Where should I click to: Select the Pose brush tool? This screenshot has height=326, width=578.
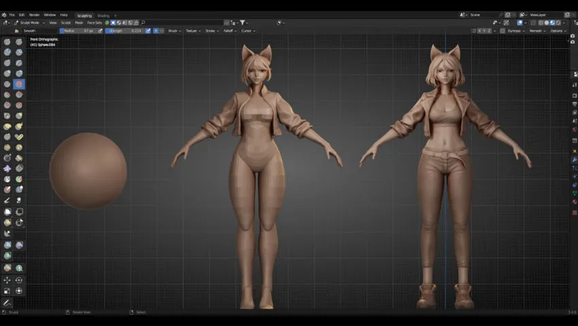pos(19,137)
